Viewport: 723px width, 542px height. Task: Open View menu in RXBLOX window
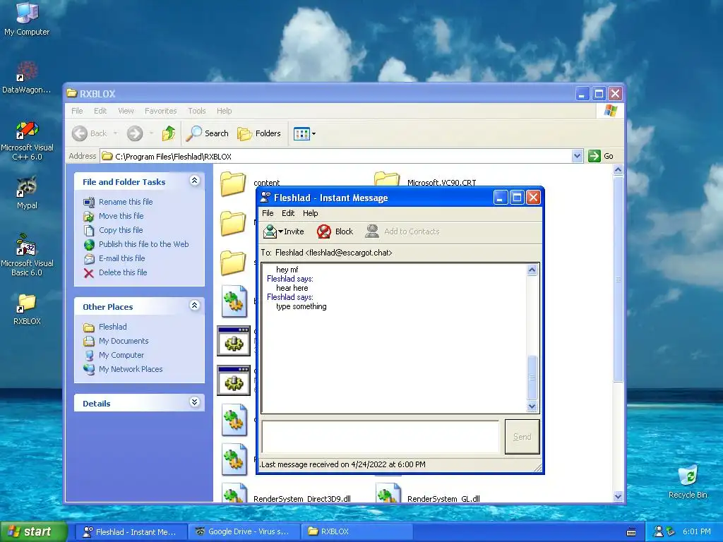(x=126, y=111)
